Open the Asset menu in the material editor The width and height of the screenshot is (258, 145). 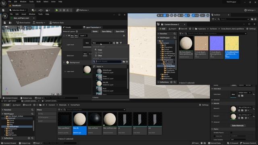click(24, 14)
